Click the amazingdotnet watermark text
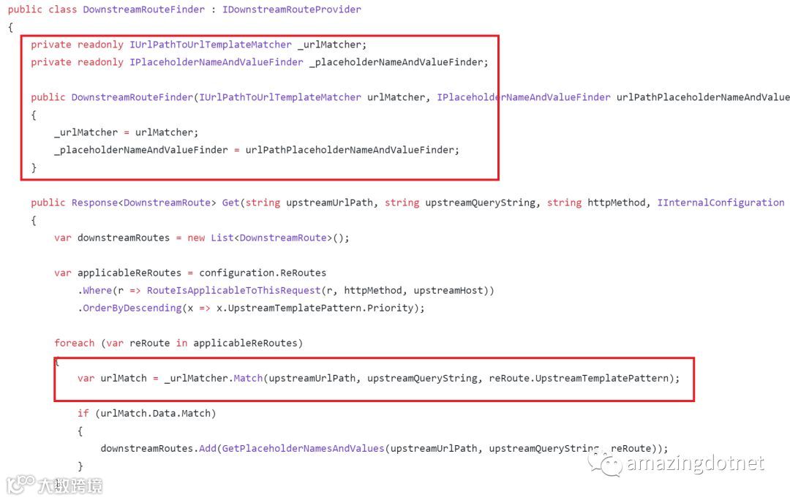The height and width of the screenshot is (500, 790). pyautogui.click(x=696, y=463)
